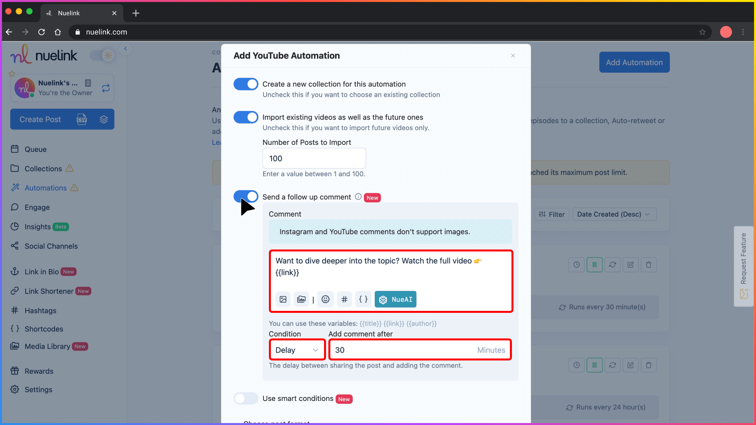
Task: Click the browser home button
Action: 58,32
